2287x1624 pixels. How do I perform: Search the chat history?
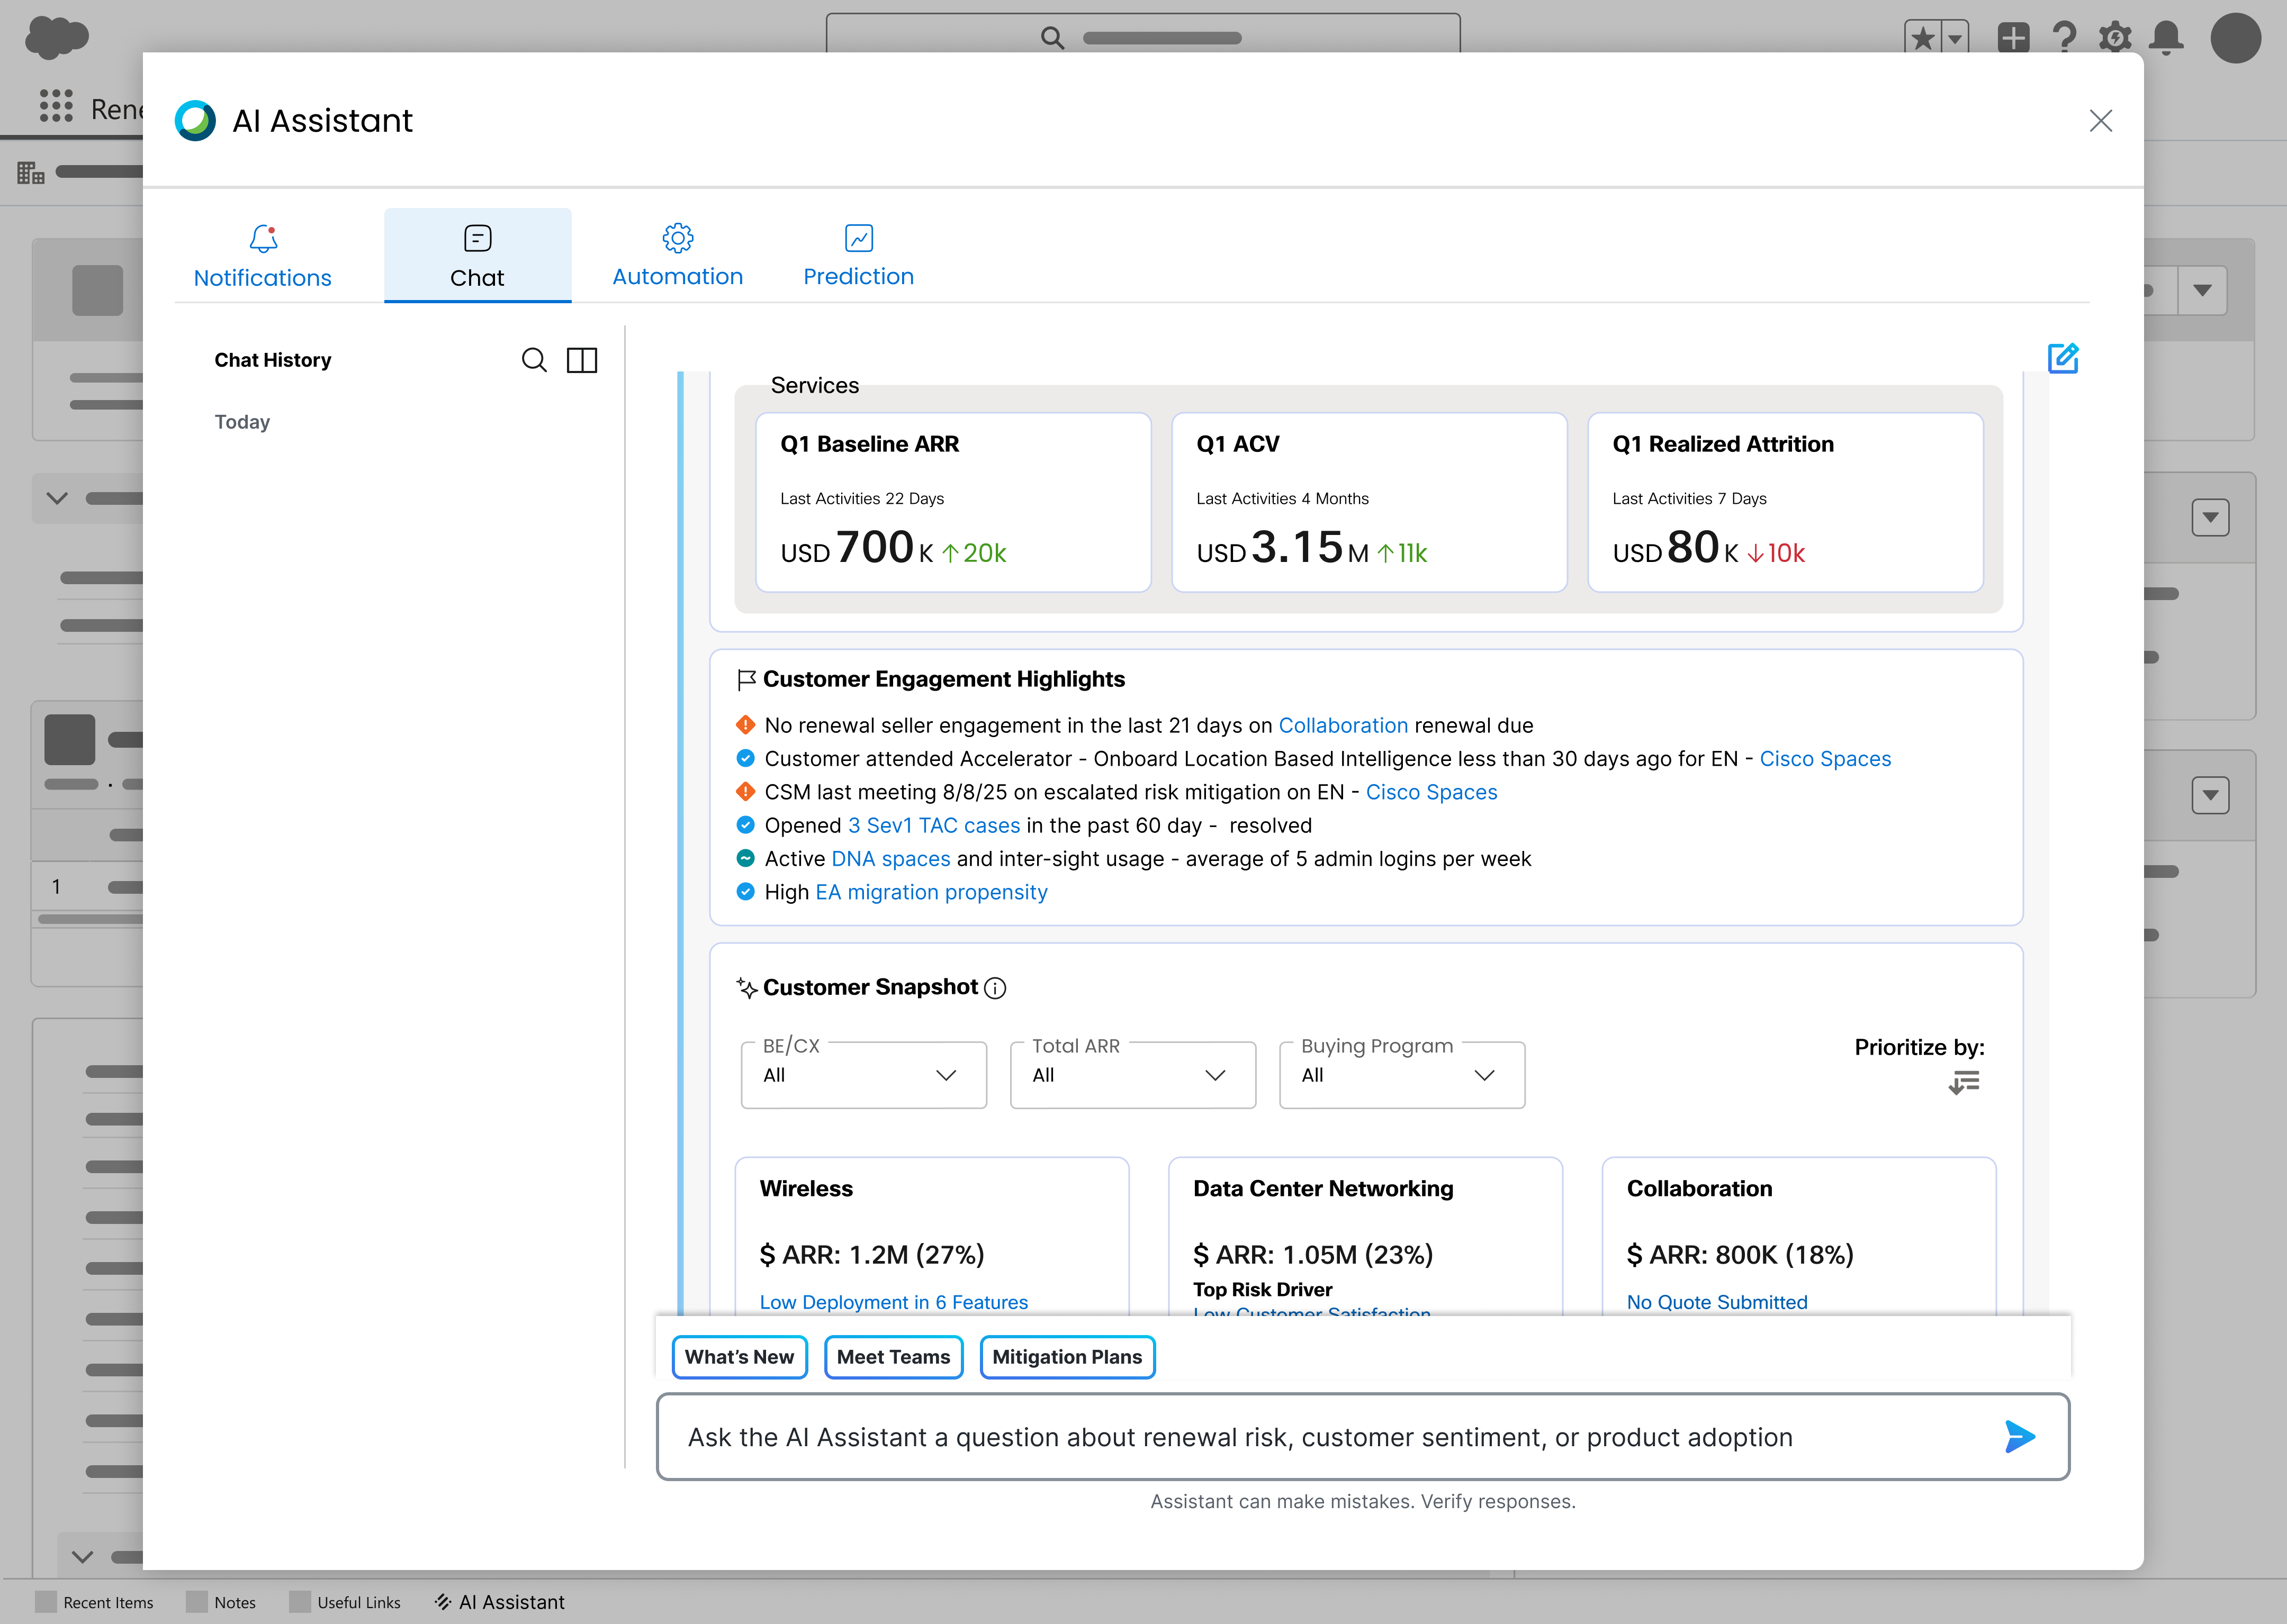pos(534,360)
